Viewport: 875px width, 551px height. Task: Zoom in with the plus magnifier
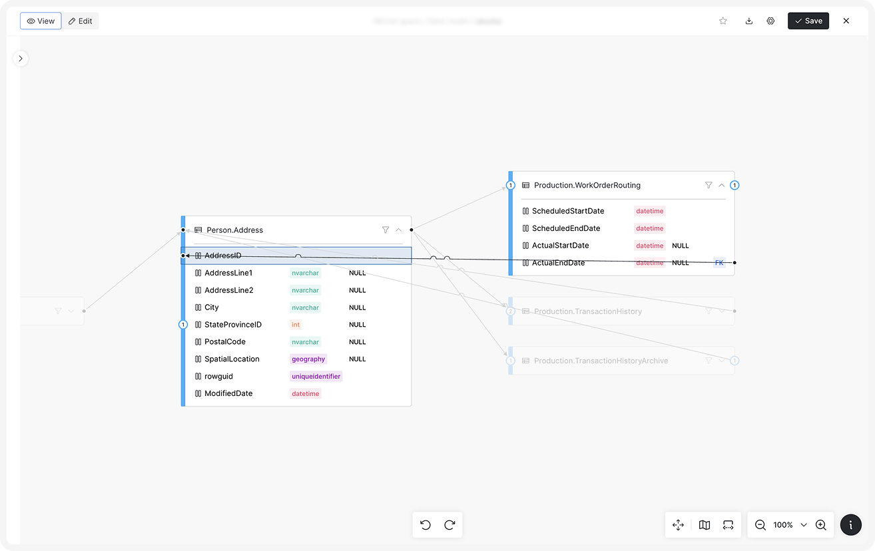(x=820, y=525)
